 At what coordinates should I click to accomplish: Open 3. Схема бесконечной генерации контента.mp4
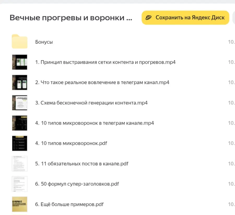91,103
